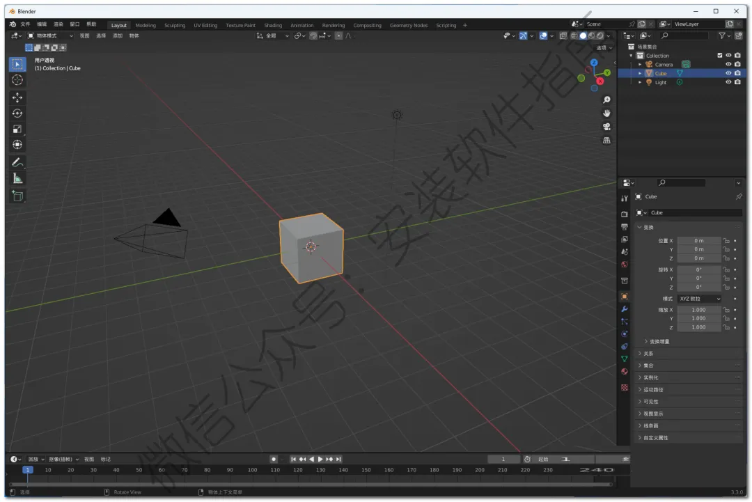Viewport: 752px width, 502px height.
Task: Choose the Annotate pencil tool
Action: tap(17, 163)
